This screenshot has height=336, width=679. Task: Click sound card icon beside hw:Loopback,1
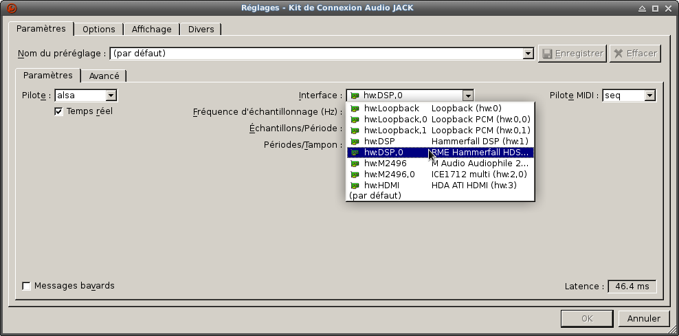[355, 131]
